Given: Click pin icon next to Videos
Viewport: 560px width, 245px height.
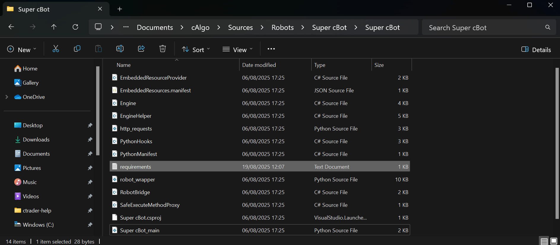Looking at the screenshot, I should point(90,196).
